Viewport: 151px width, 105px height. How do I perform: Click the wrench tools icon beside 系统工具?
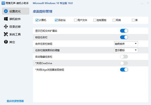point(6,34)
